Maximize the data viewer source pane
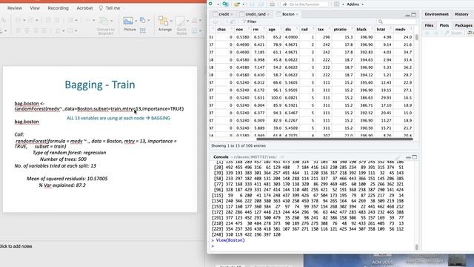Image resolution: width=474 pixels, height=267 pixels. point(414,15)
